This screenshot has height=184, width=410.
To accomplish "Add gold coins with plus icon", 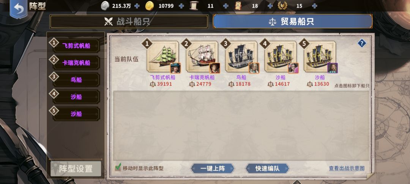I will [x=181, y=6].
